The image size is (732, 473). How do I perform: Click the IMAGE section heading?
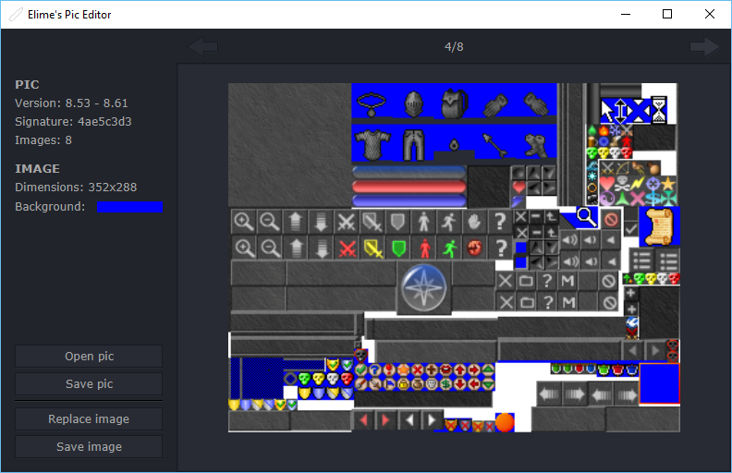pyautogui.click(x=37, y=169)
